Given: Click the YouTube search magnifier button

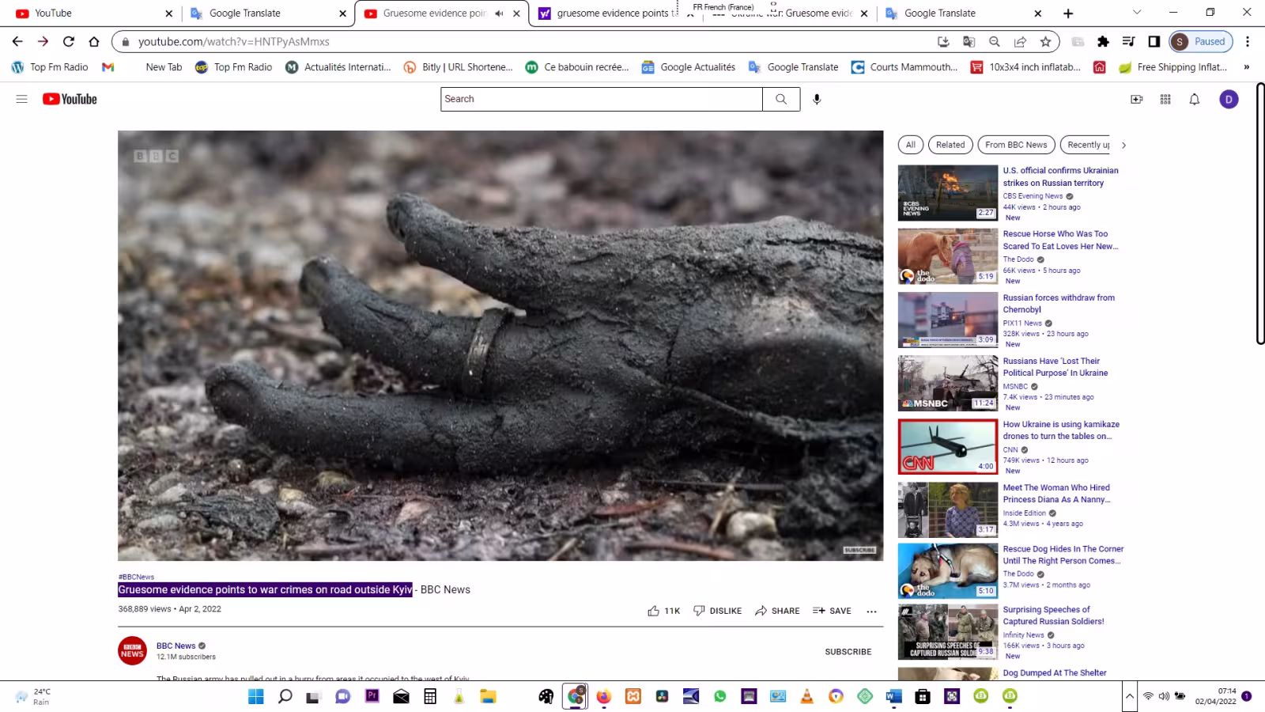Looking at the screenshot, I should [x=781, y=99].
